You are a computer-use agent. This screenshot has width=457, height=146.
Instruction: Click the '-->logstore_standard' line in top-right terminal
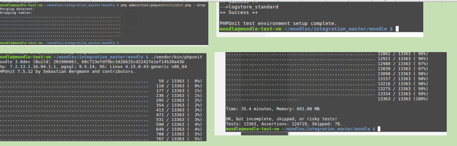pyautogui.click(x=249, y=7)
